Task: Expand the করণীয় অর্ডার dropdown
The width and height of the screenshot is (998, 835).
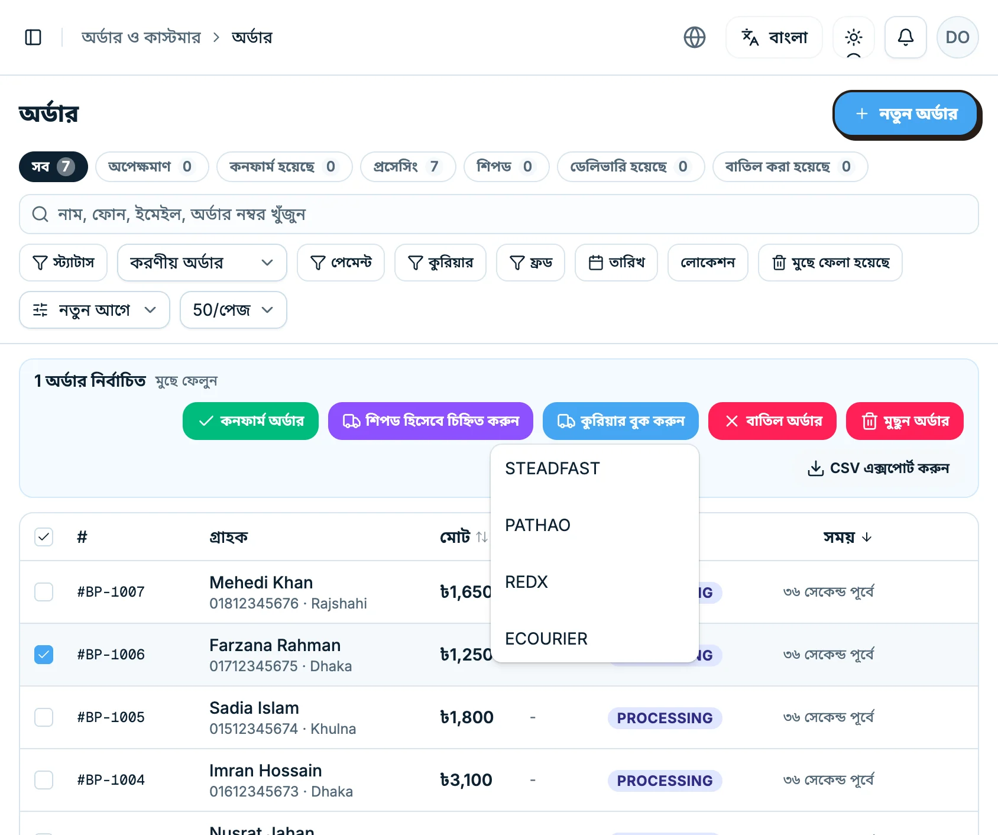Action: [x=202, y=263]
